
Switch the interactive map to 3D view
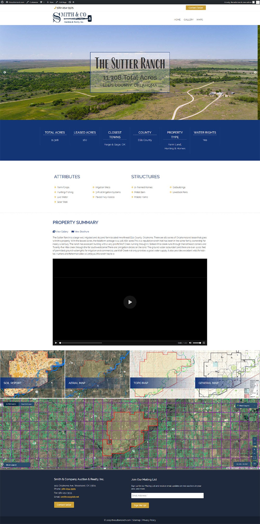click(255, 463)
